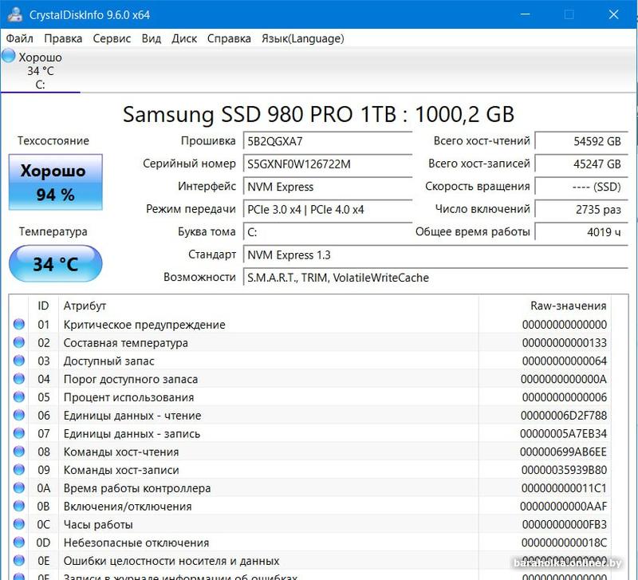Image resolution: width=638 pixels, height=580 pixels.
Task: Open the Вид menu
Action: click(x=152, y=38)
